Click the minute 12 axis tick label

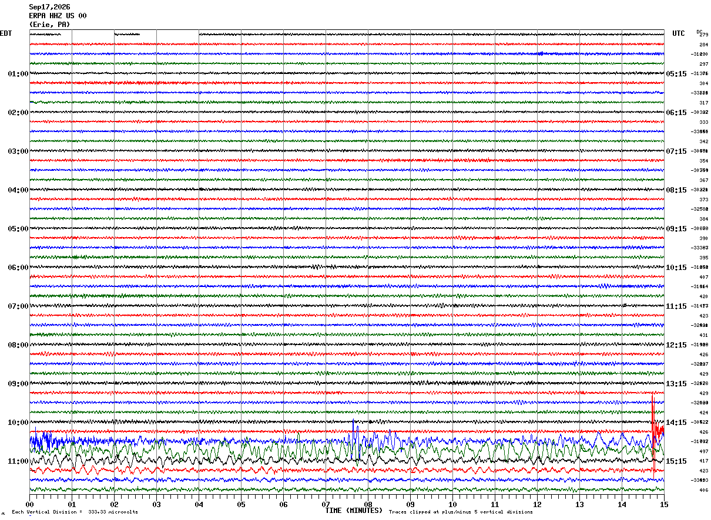coord(537,504)
